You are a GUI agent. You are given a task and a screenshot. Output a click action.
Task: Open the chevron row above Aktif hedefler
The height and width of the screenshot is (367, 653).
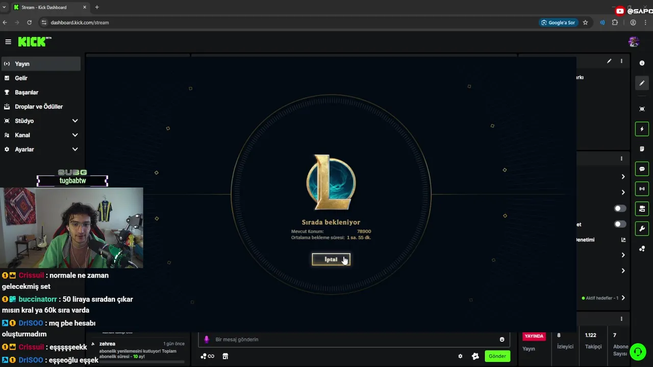(x=623, y=271)
